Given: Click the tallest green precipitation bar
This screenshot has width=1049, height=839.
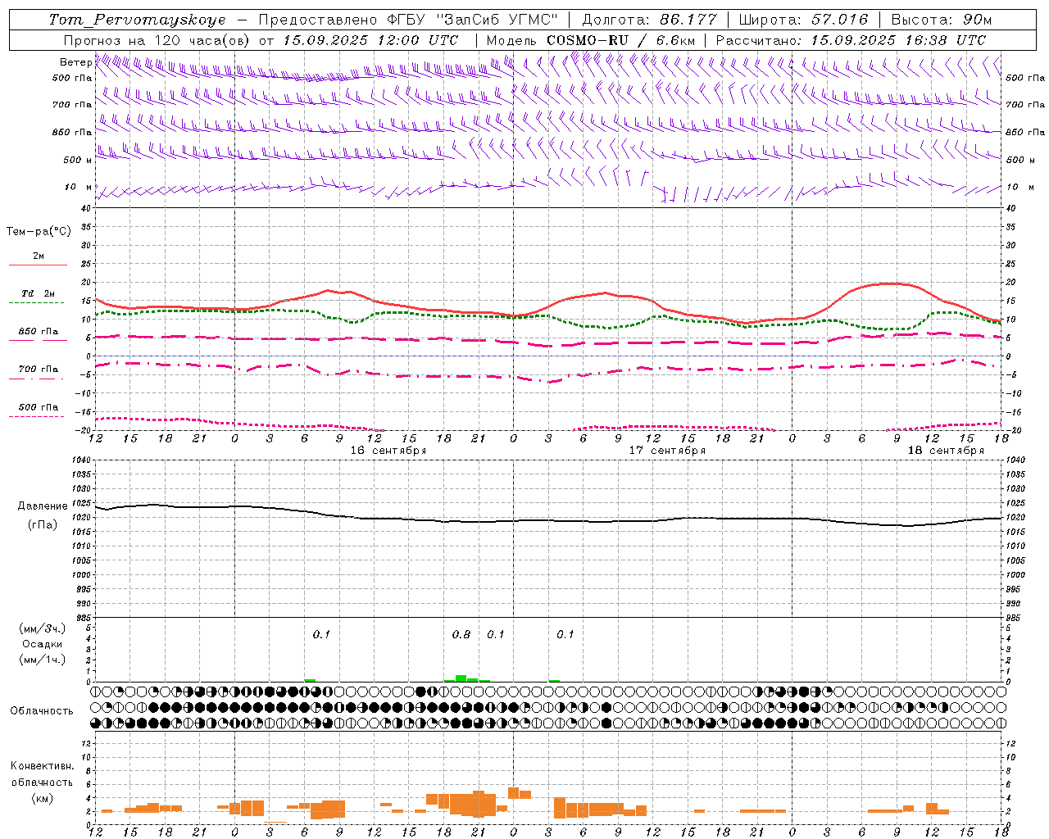Looking at the screenshot, I should point(461,678).
